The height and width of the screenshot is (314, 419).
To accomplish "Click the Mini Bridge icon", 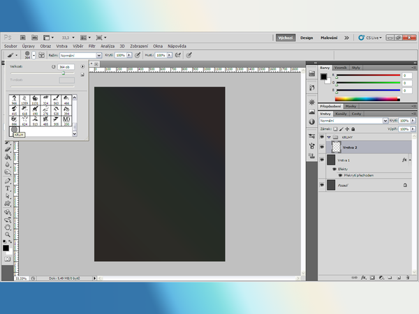I will [x=34, y=38].
